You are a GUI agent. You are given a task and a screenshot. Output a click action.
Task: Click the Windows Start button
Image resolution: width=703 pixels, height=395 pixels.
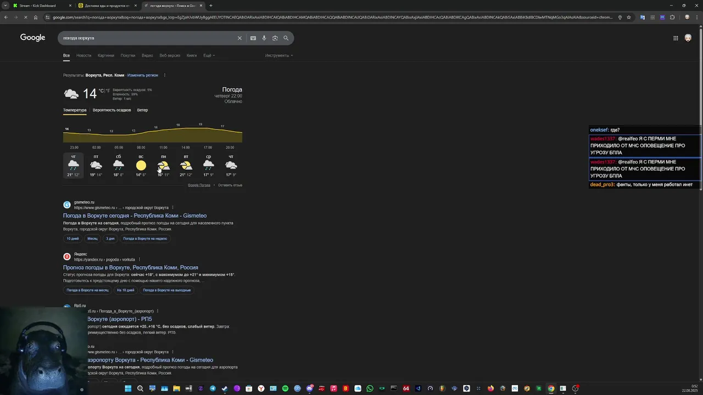[x=128, y=388]
